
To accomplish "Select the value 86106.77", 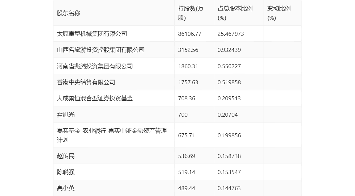I will [190, 34].
